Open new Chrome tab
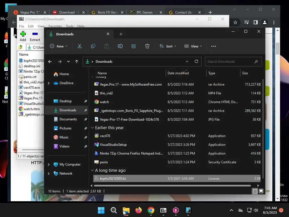This screenshot has width=289, height=217. coord(210,12)
